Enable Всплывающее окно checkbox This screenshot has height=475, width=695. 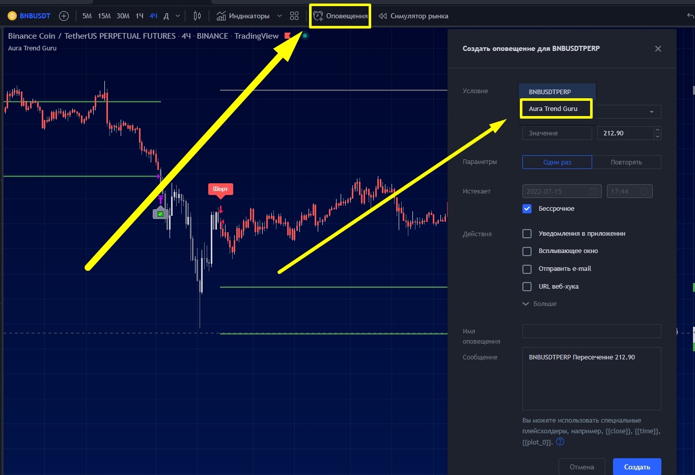pyautogui.click(x=527, y=251)
